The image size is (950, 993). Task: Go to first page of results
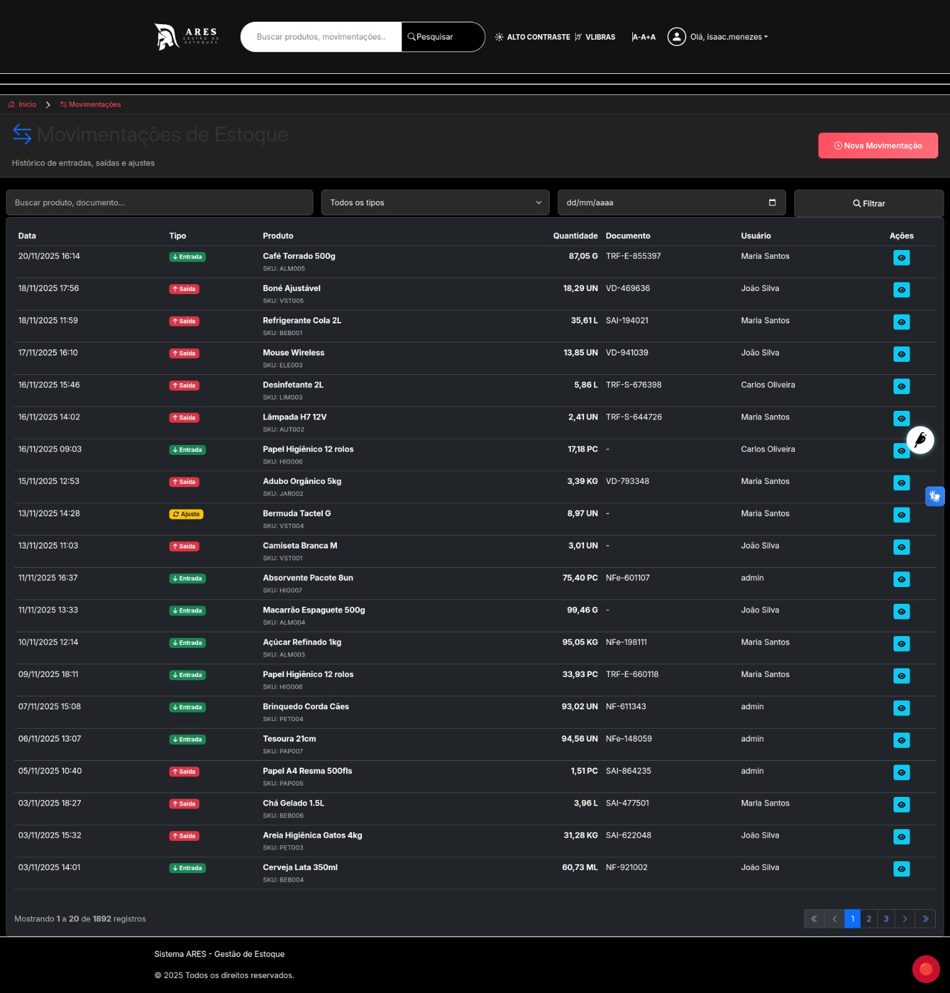pos(814,919)
